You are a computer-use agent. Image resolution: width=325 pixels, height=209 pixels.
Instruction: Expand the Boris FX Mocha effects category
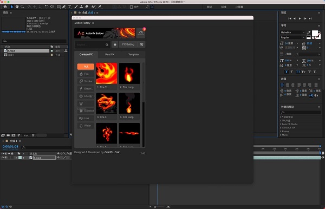point(281,125)
